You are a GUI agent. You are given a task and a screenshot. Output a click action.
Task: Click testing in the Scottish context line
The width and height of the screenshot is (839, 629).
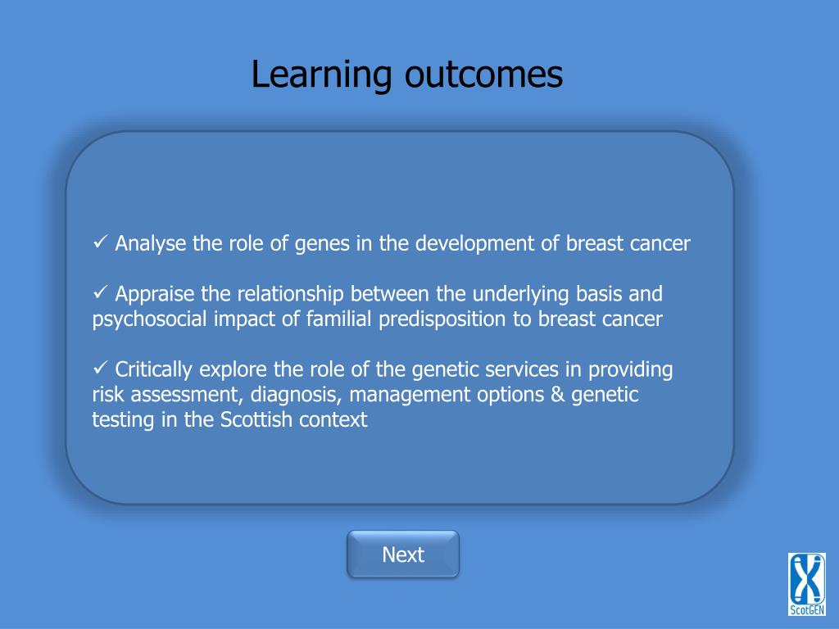229,419
